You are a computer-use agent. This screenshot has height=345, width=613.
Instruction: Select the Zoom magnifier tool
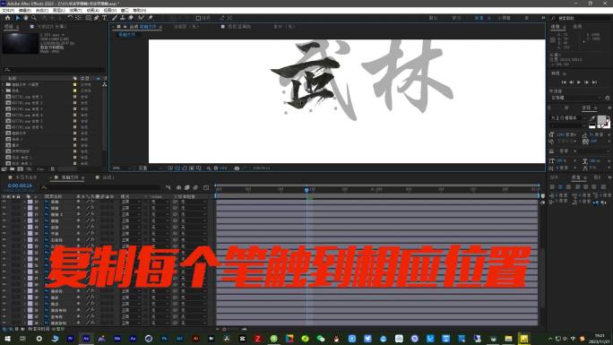click(x=34, y=18)
